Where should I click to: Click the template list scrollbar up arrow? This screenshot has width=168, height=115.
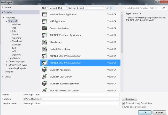coord(122,13)
